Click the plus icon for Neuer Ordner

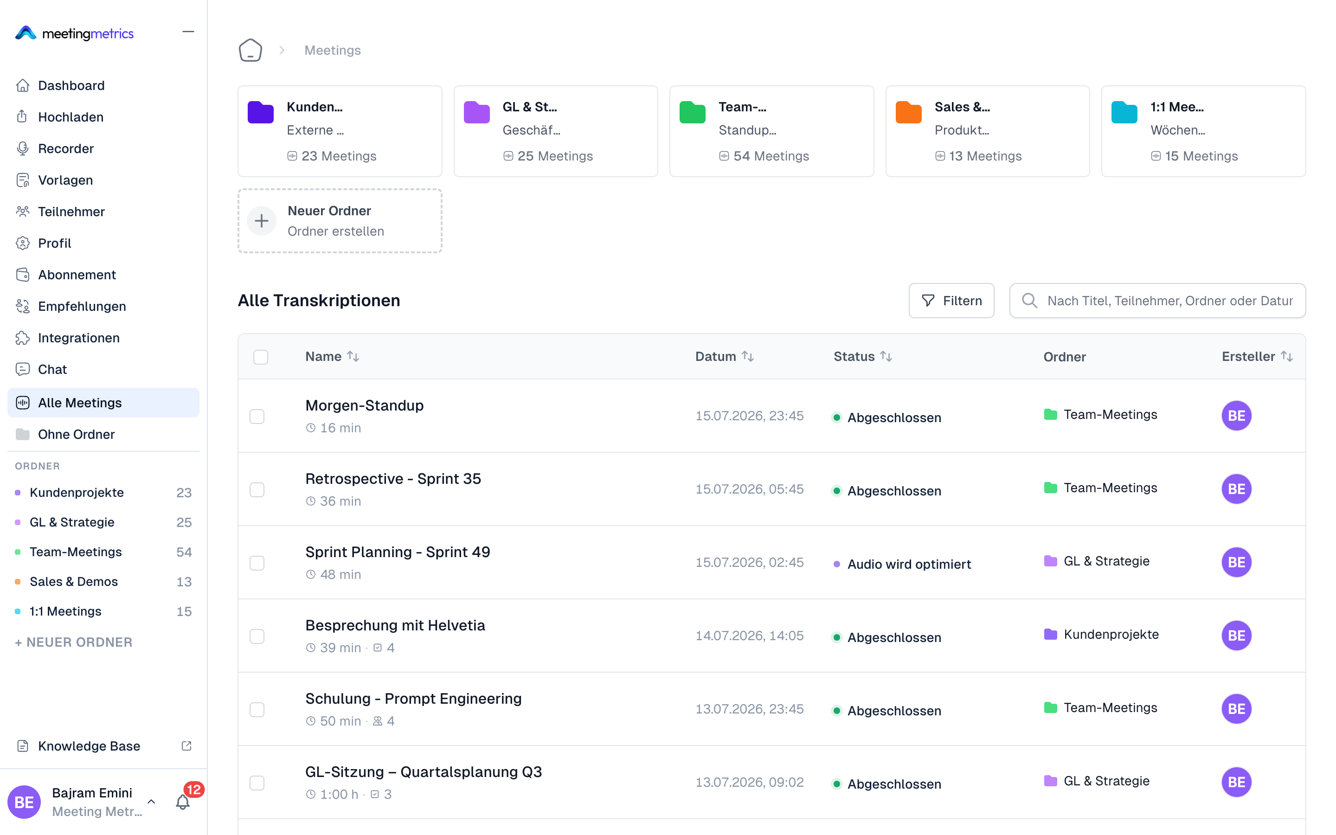(x=262, y=221)
